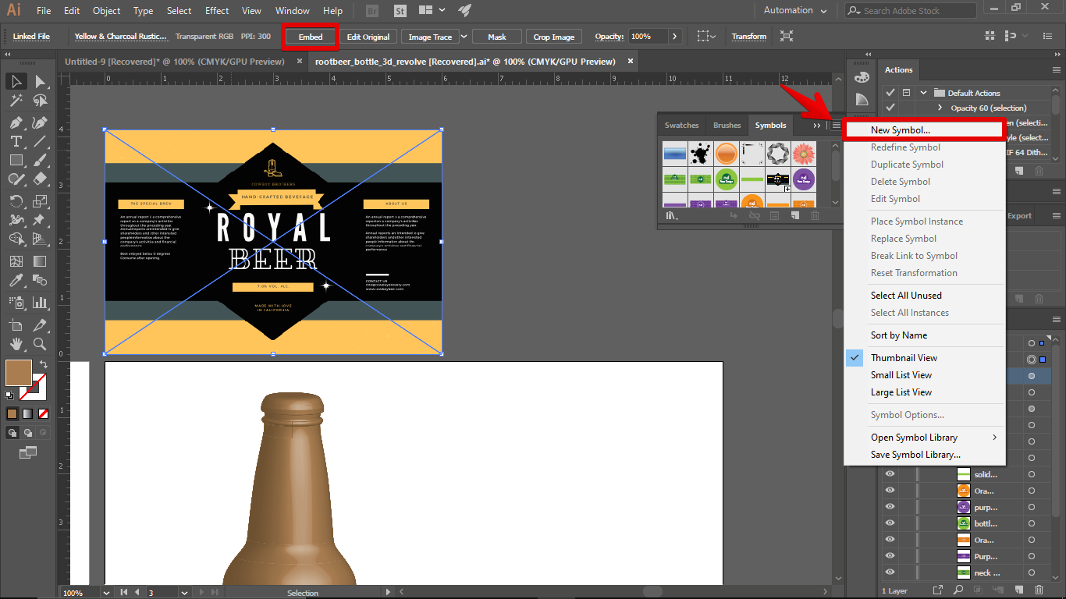Toggle visibility of the 'neck ...' layer
Viewport: 1066px width, 599px height.
click(x=890, y=573)
